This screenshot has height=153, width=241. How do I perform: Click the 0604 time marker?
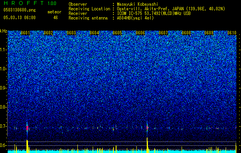tap(94, 33)
